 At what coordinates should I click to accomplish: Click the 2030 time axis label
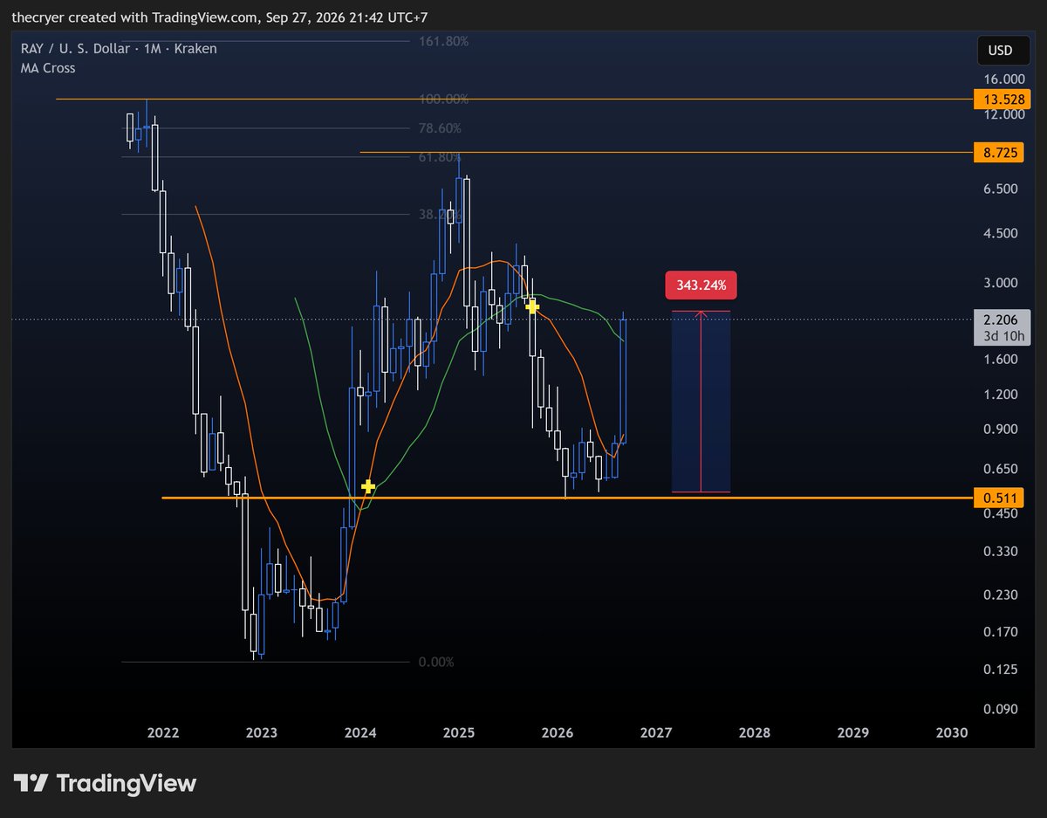[952, 732]
